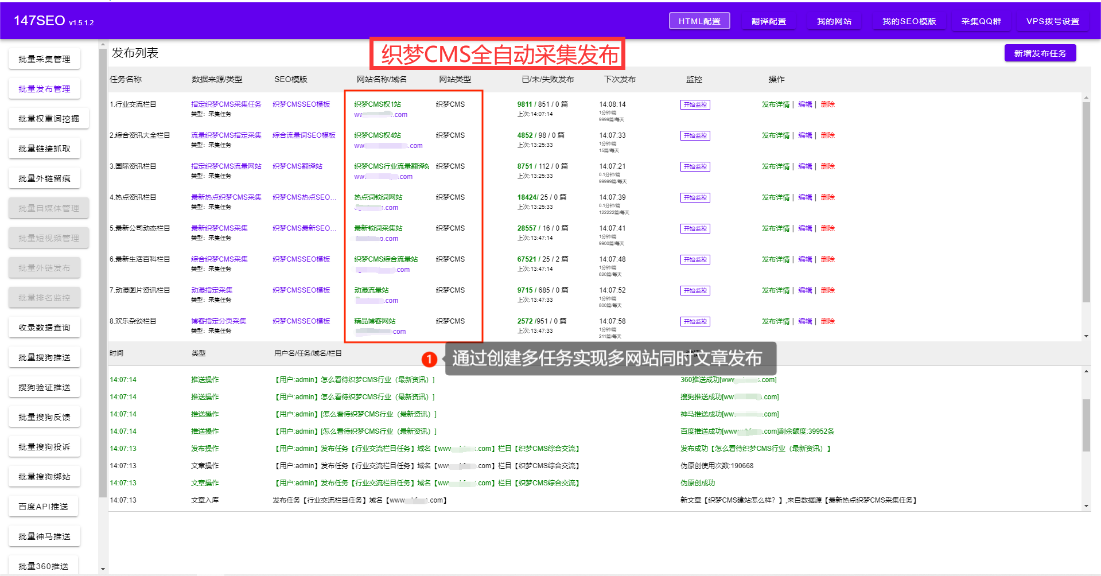1101x576 pixels.
Task: Open 批量权重词挖掘
Action: coord(49,118)
